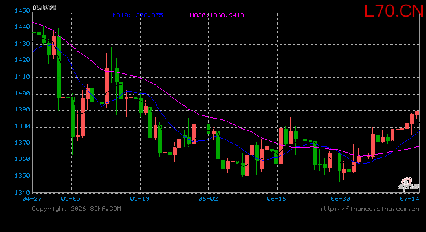Image resolution: width=426 pixels, height=232 pixels.
Task: Select the 1430 price axis label
Action: click(23, 44)
